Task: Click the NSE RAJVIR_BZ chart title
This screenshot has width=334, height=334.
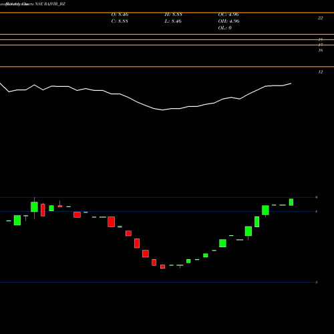Action: point(50,4)
